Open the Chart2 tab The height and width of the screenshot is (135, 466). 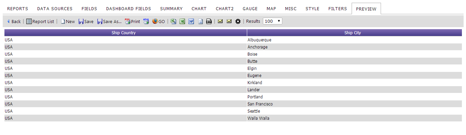click(x=225, y=9)
